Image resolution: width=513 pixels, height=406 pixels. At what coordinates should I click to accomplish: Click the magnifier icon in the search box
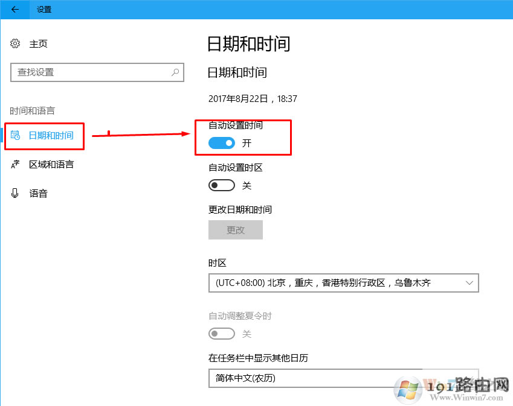click(x=175, y=72)
